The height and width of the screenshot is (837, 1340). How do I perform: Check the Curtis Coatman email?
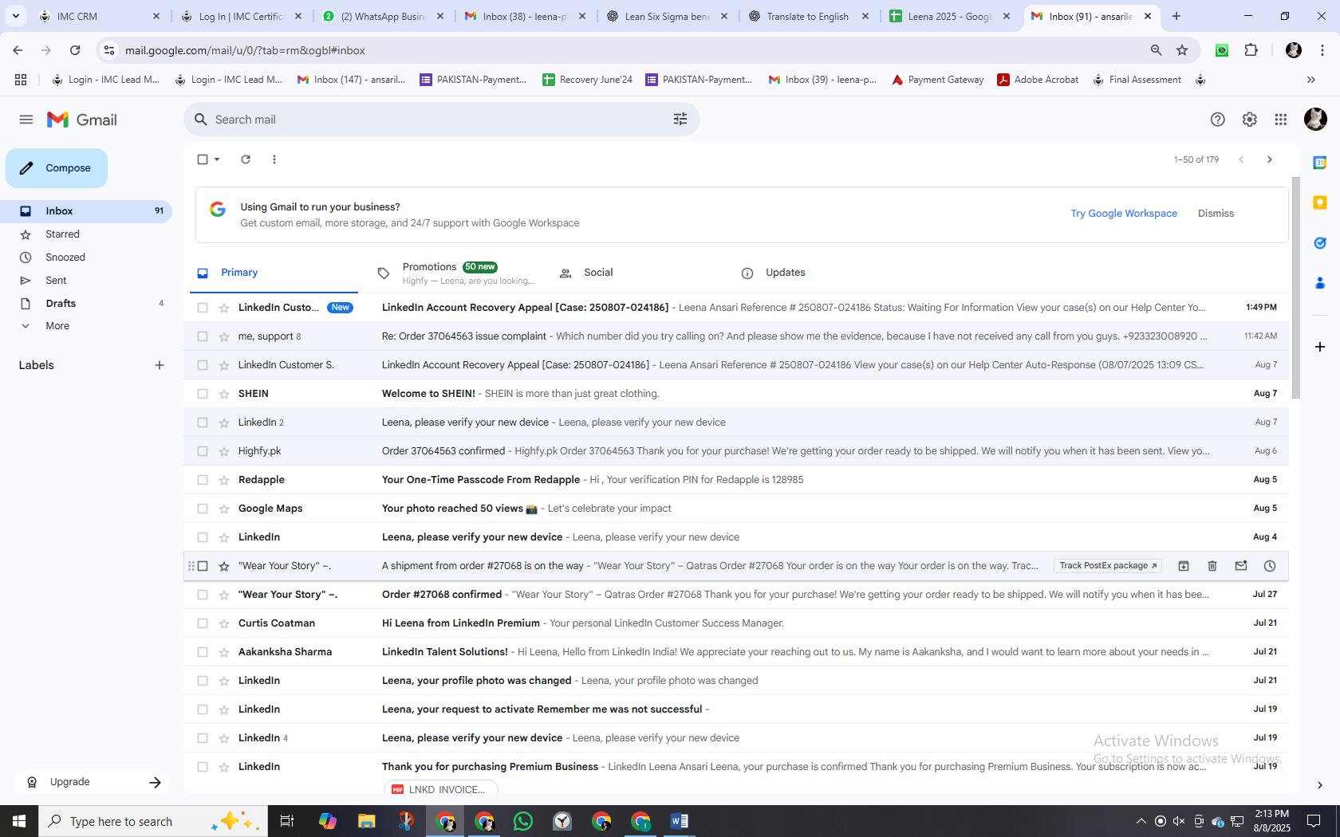click(x=203, y=623)
